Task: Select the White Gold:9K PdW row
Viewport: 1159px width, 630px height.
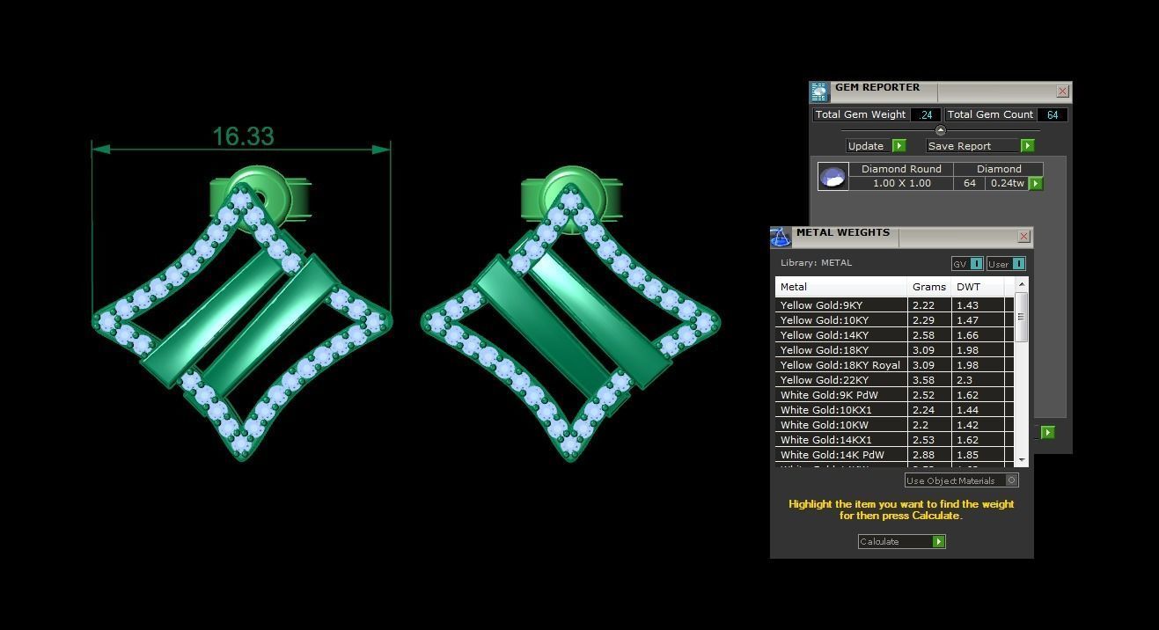Action: (x=894, y=395)
